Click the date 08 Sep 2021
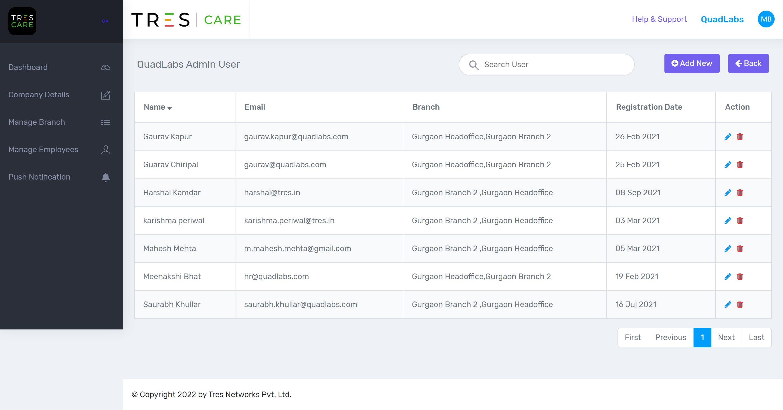The width and height of the screenshot is (783, 410). [x=638, y=193]
